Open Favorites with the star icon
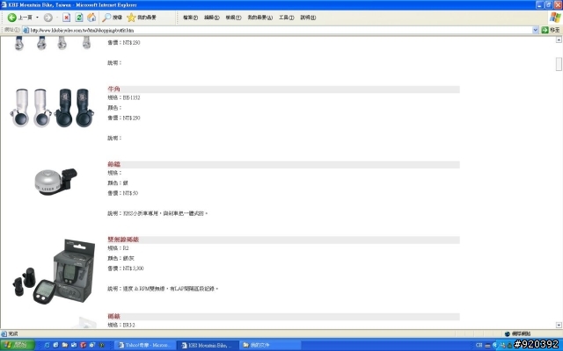563x351 pixels. [142, 18]
